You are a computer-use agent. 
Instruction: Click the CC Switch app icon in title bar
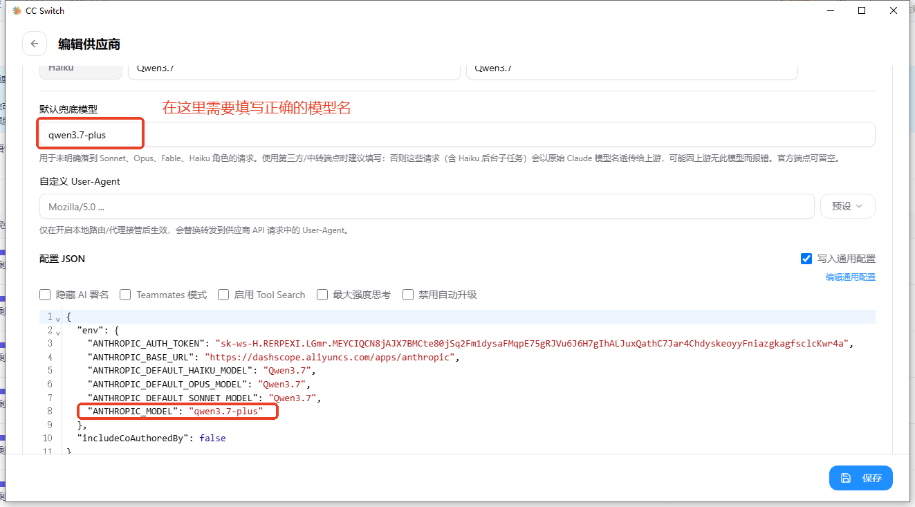(x=17, y=10)
